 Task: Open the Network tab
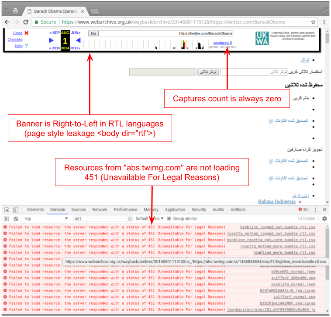[x=100, y=210]
